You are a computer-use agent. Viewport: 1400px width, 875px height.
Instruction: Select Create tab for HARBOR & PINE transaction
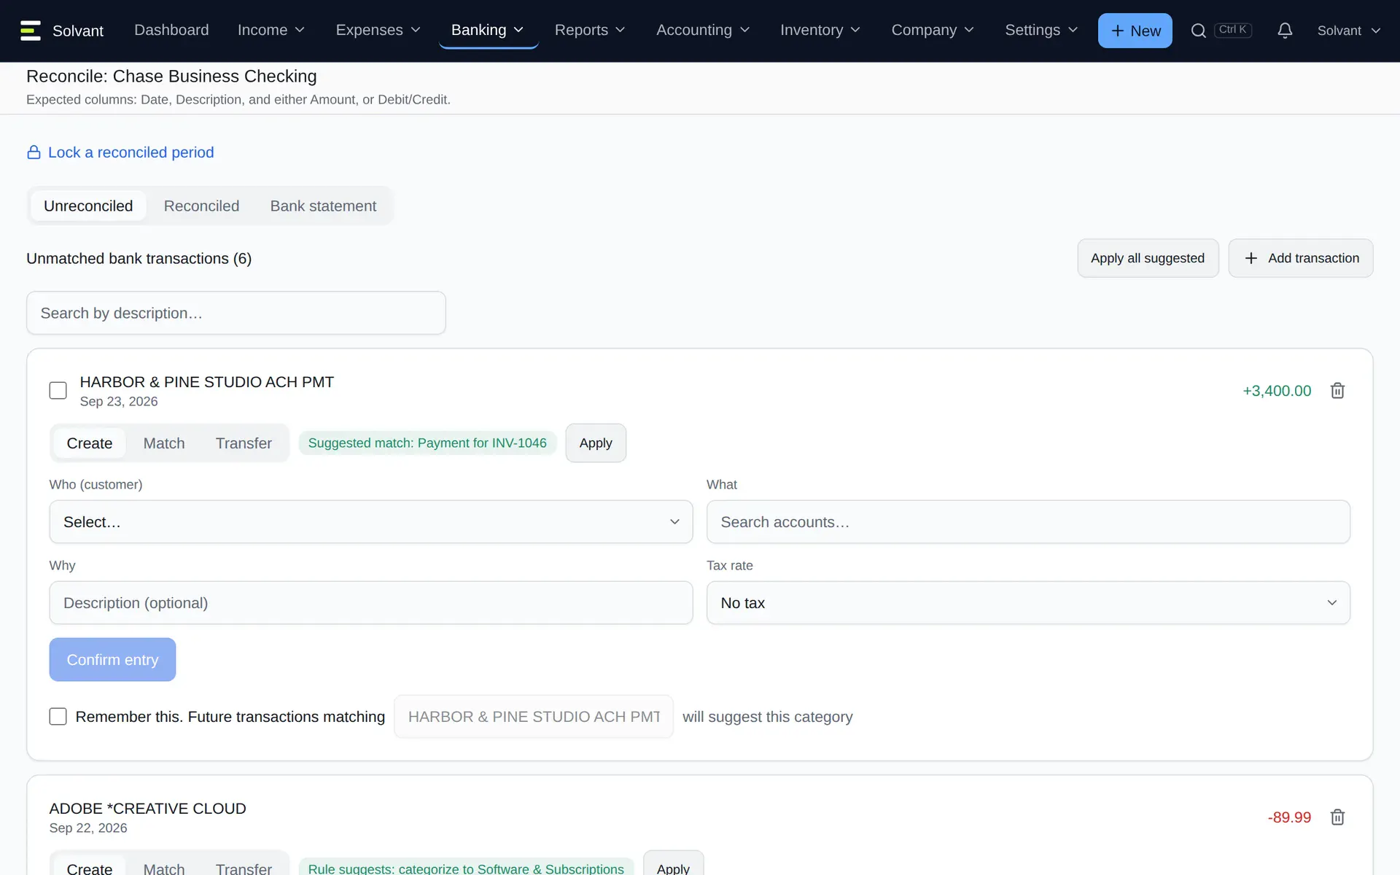point(90,443)
